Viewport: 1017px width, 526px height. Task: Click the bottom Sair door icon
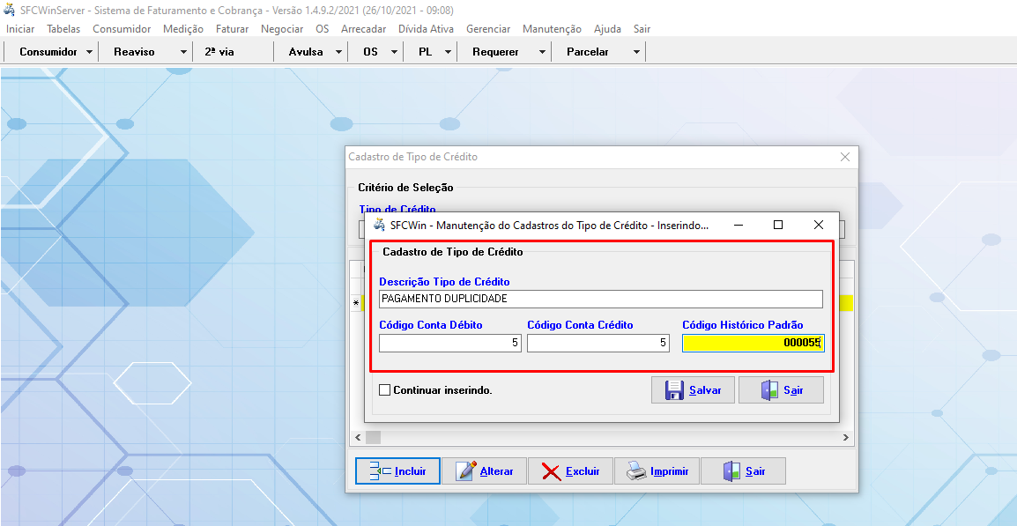click(x=731, y=471)
